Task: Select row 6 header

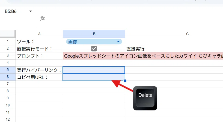Action: 8,77
